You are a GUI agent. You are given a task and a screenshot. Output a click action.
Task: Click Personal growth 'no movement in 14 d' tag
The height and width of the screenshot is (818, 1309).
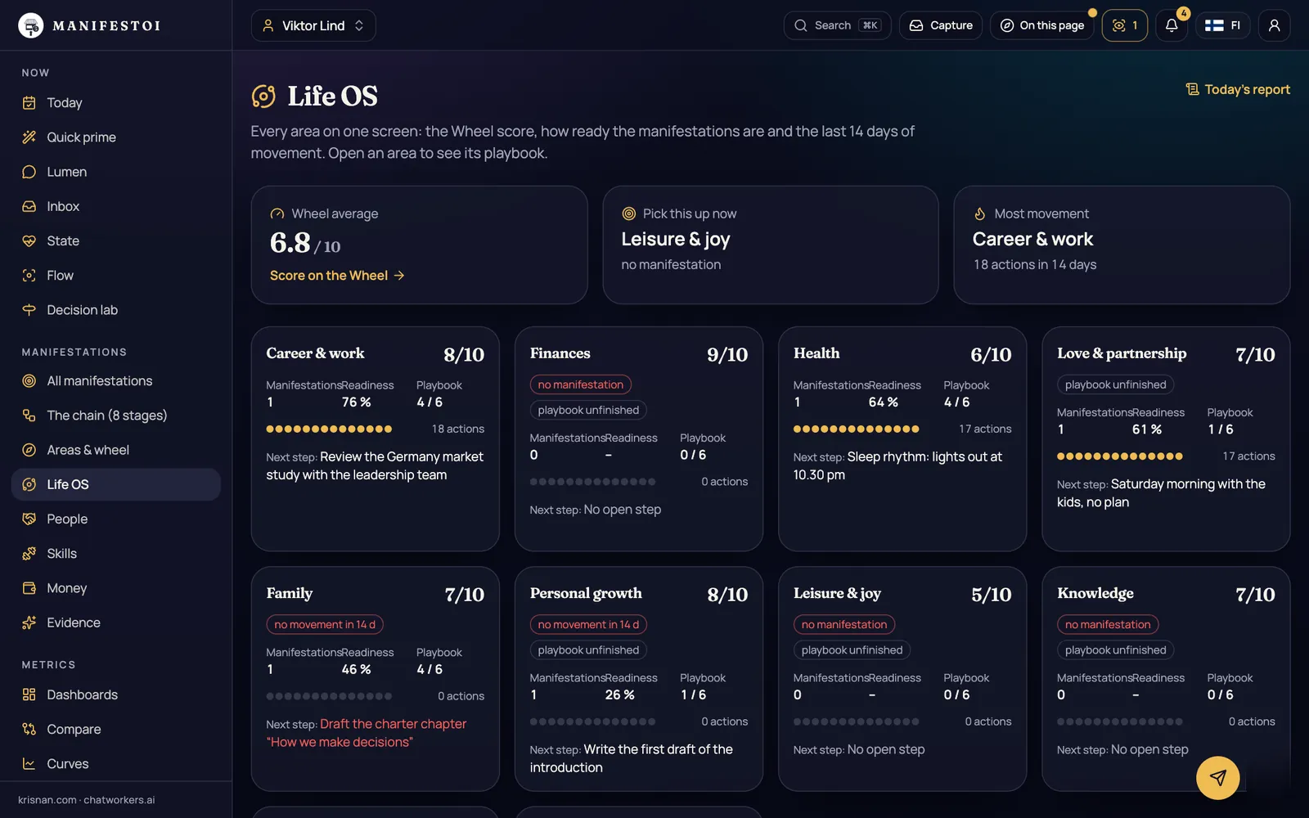click(588, 624)
